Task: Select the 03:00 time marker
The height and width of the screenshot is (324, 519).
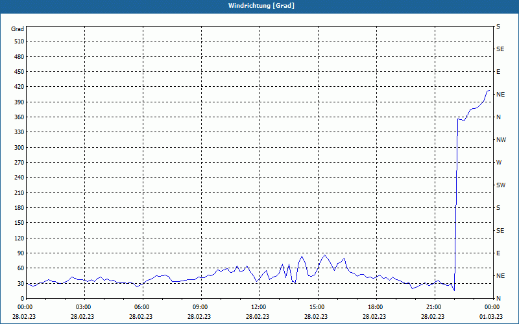Action: [x=84, y=307]
